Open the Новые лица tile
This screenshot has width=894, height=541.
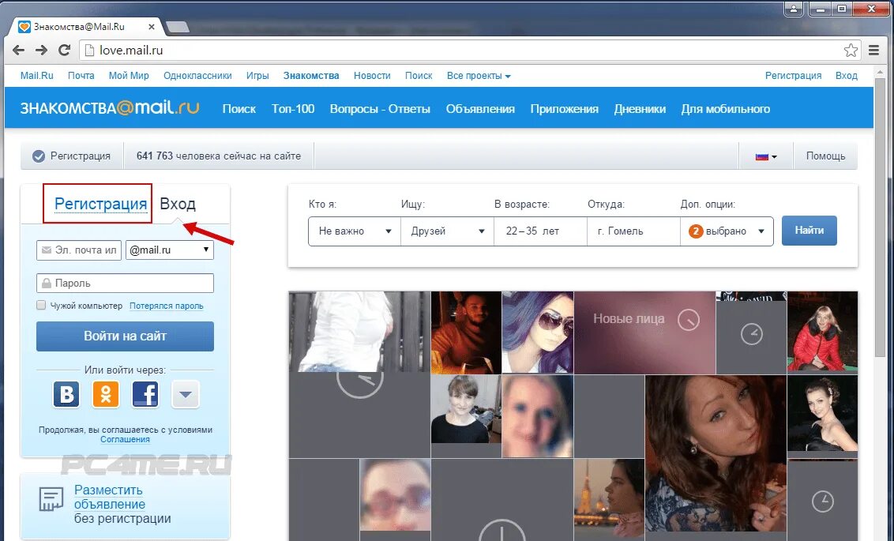coord(644,333)
